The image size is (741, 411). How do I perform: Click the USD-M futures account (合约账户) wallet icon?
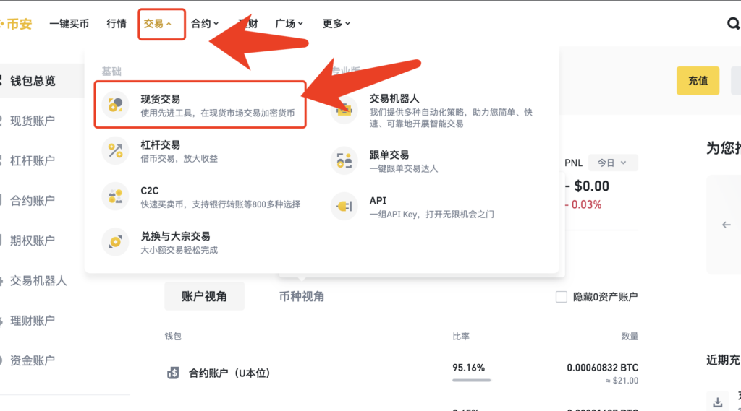point(173,373)
